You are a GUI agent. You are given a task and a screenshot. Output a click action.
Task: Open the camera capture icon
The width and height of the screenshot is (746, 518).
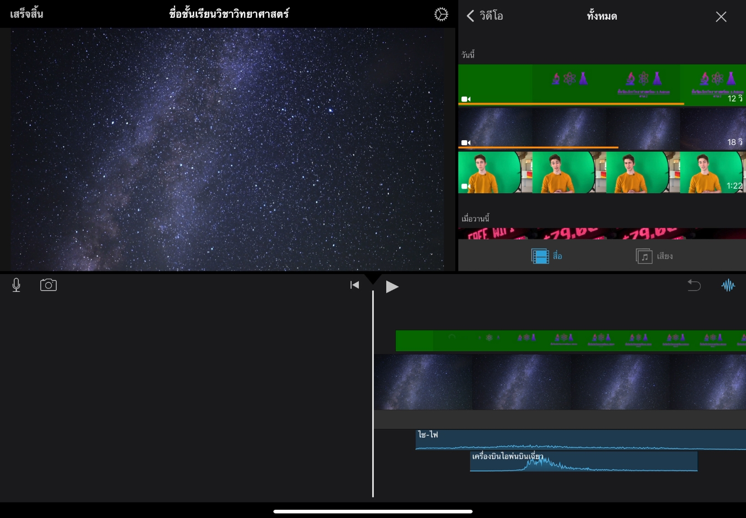(x=48, y=285)
